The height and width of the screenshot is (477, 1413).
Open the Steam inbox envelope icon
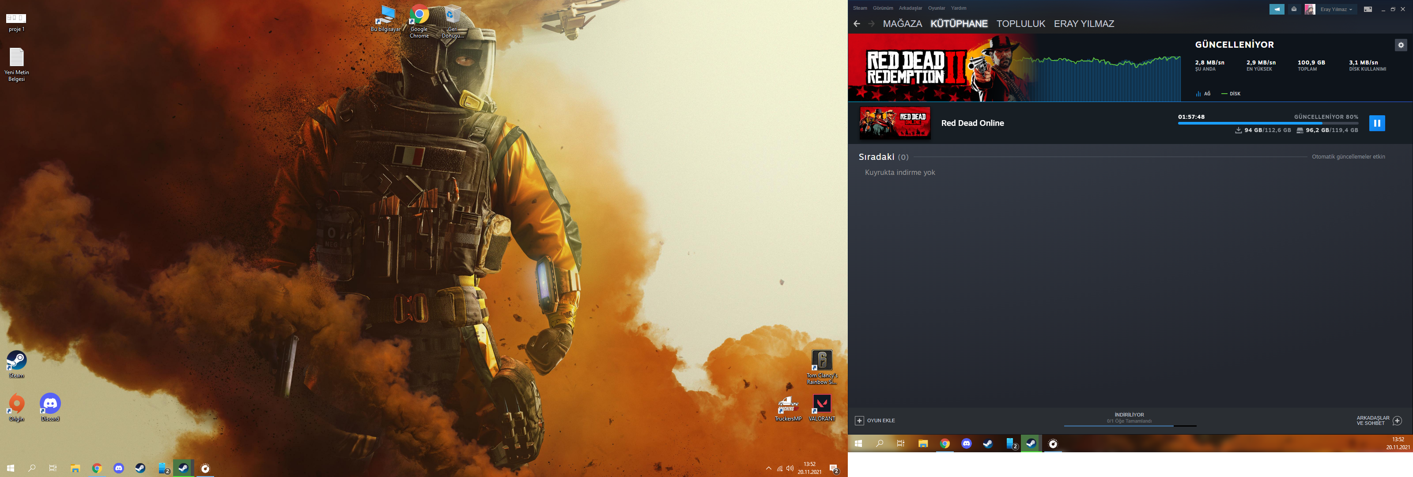tap(1293, 9)
